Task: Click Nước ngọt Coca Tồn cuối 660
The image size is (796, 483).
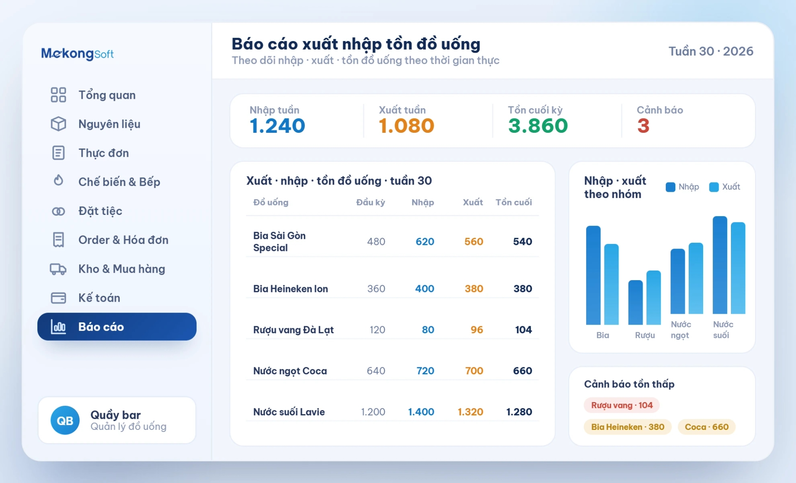Action: pyautogui.click(x=523, y=371)
